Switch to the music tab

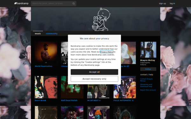point(38,34)
